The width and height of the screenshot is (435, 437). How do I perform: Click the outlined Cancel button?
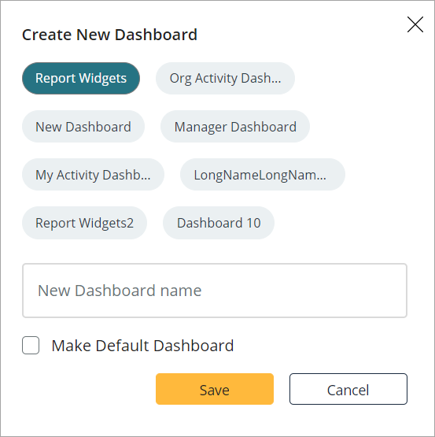(x=348, y=389)
